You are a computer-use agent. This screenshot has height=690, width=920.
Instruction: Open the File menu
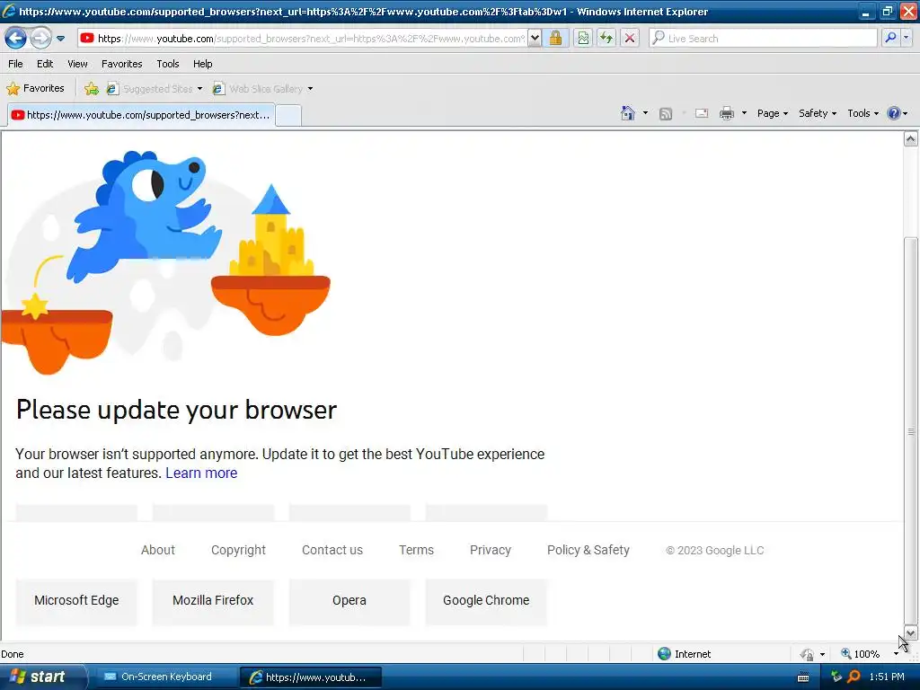click(x=16, y=64)
